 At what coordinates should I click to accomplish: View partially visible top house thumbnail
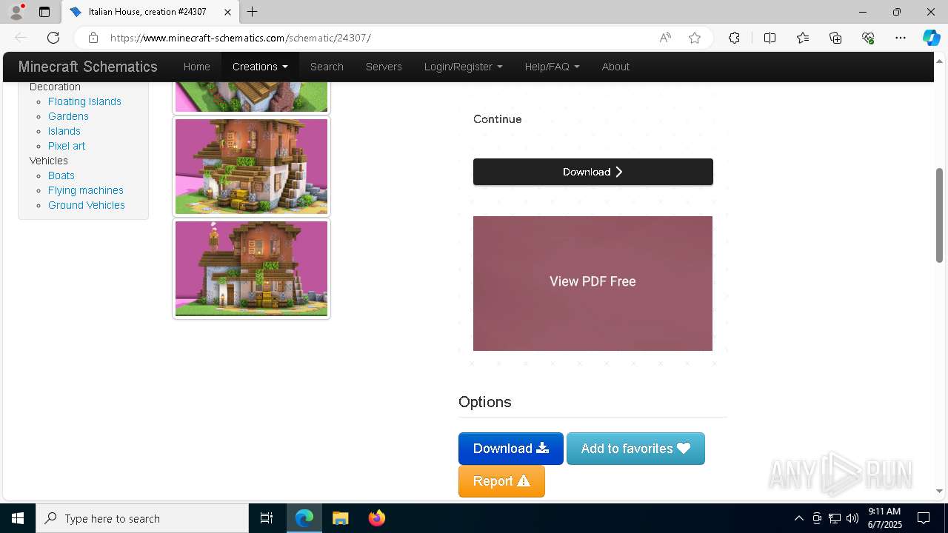[x=251, y=97]
